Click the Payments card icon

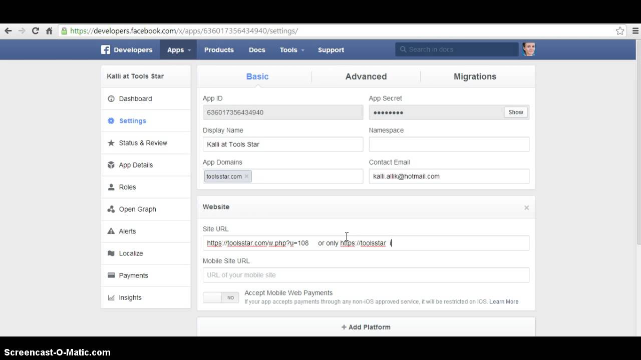tap(111, 275)
